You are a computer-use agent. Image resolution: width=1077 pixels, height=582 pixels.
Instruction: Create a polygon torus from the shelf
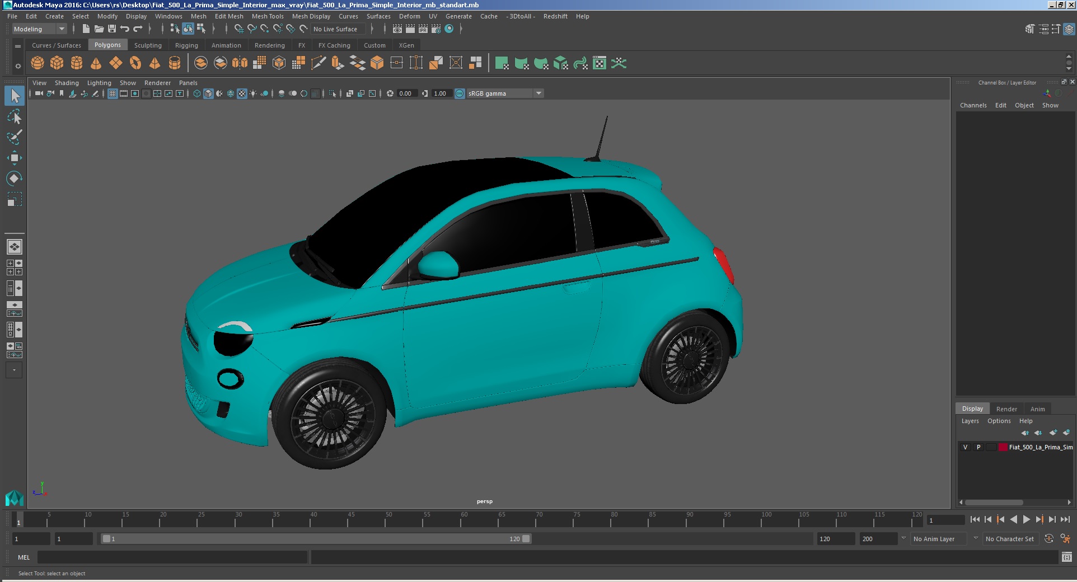pos(135,63)
